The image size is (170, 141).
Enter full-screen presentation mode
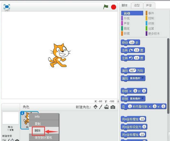[7, 7]
